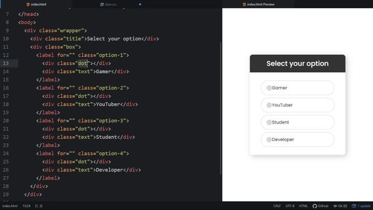Click the HTML file icon on index.html tab
This screenshot has width=373, height=210.
[x=28, y=4]
